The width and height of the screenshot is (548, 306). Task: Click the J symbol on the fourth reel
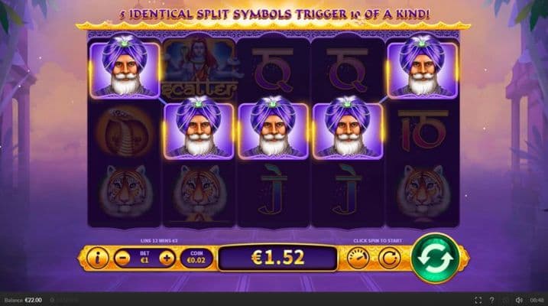click(x=347, y=190)
